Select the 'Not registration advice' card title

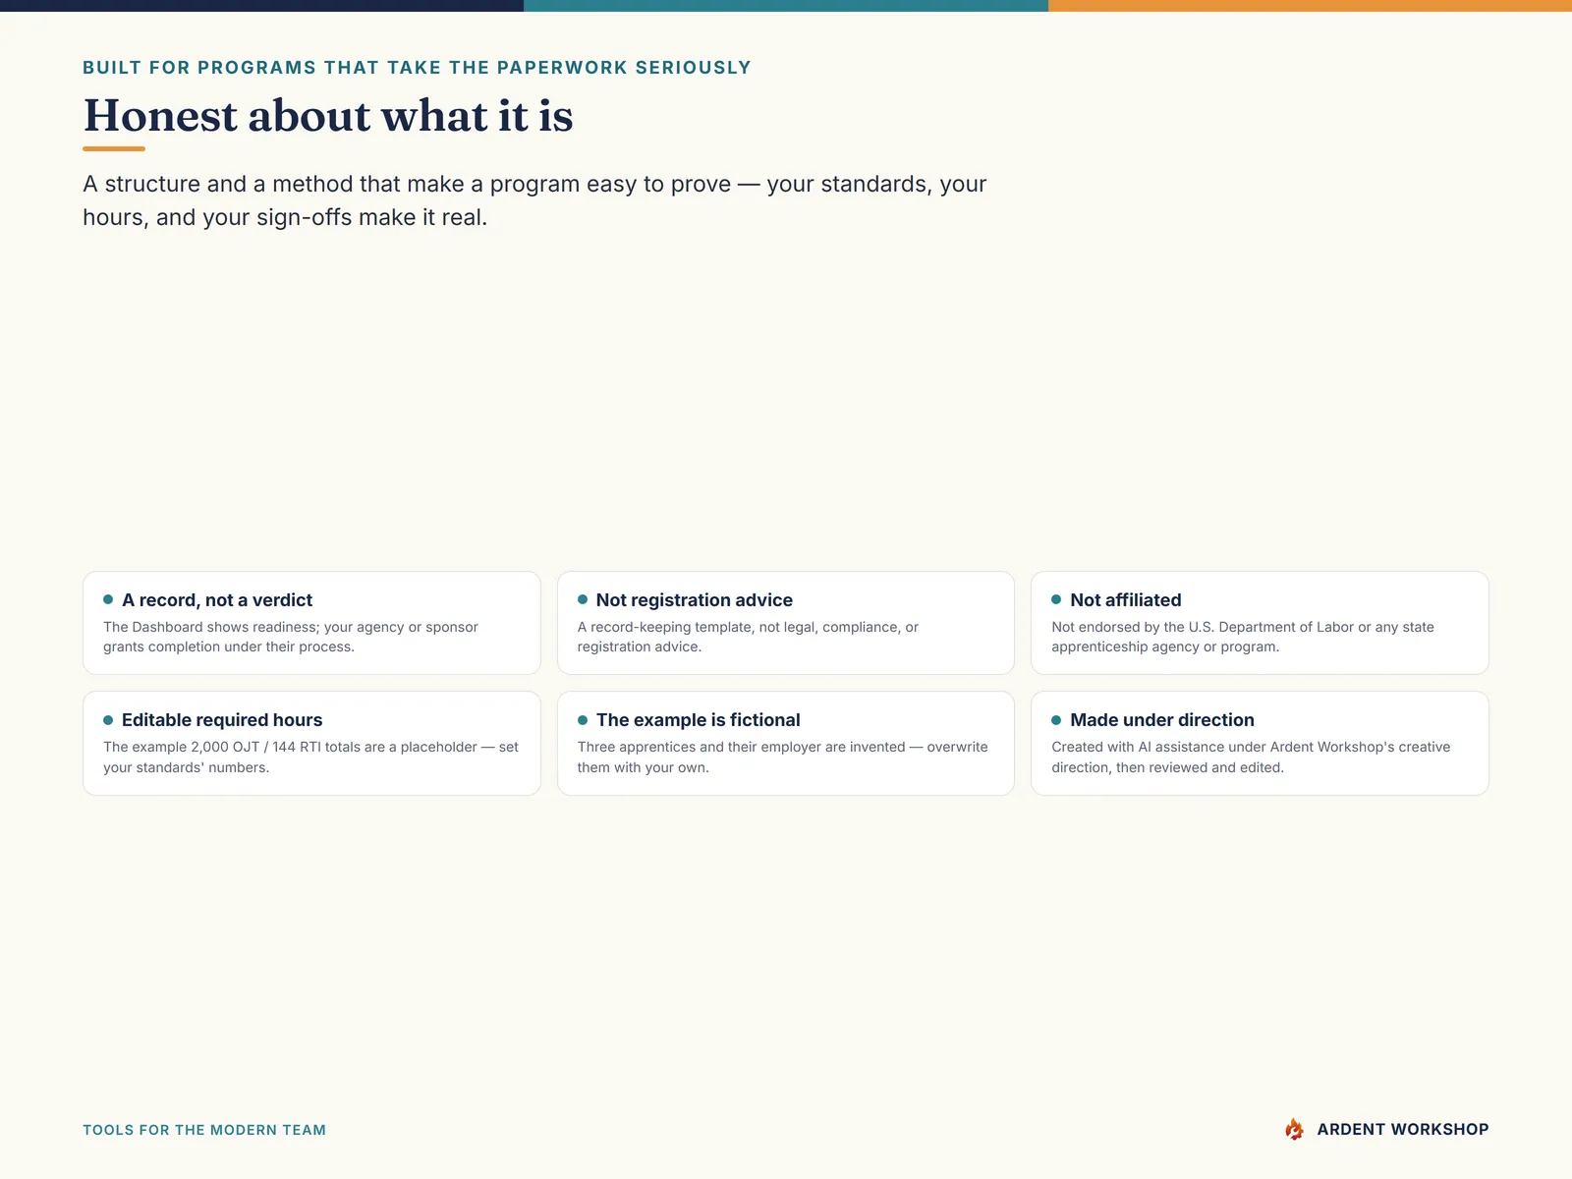tap(695, 600)
